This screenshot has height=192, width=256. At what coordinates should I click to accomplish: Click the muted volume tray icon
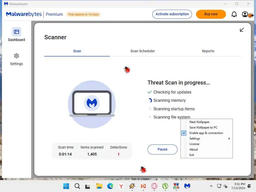225,186
